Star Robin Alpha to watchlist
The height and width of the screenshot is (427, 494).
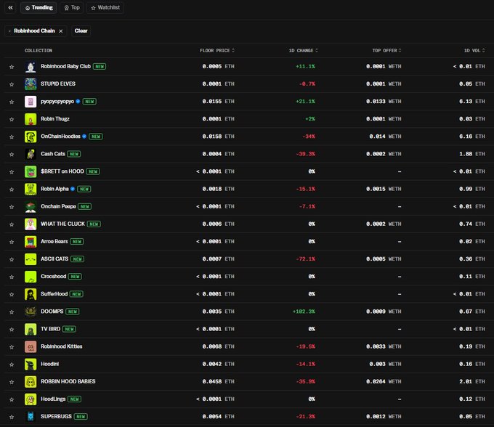(x=12, y=190)
